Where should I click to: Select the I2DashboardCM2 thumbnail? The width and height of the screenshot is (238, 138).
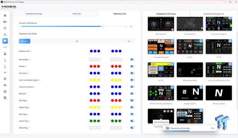(190, 70)
